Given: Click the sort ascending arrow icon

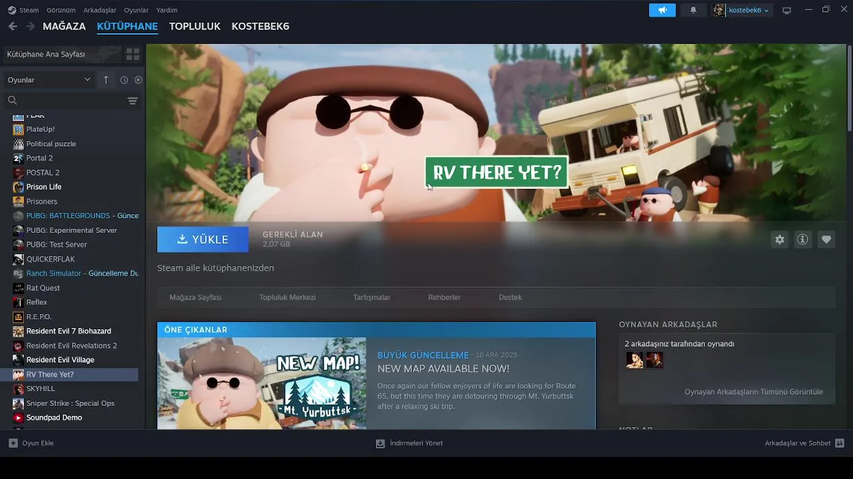Looking at the screenshot, I should 106,80.
